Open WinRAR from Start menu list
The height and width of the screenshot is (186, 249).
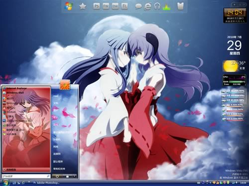click(9, 112)
